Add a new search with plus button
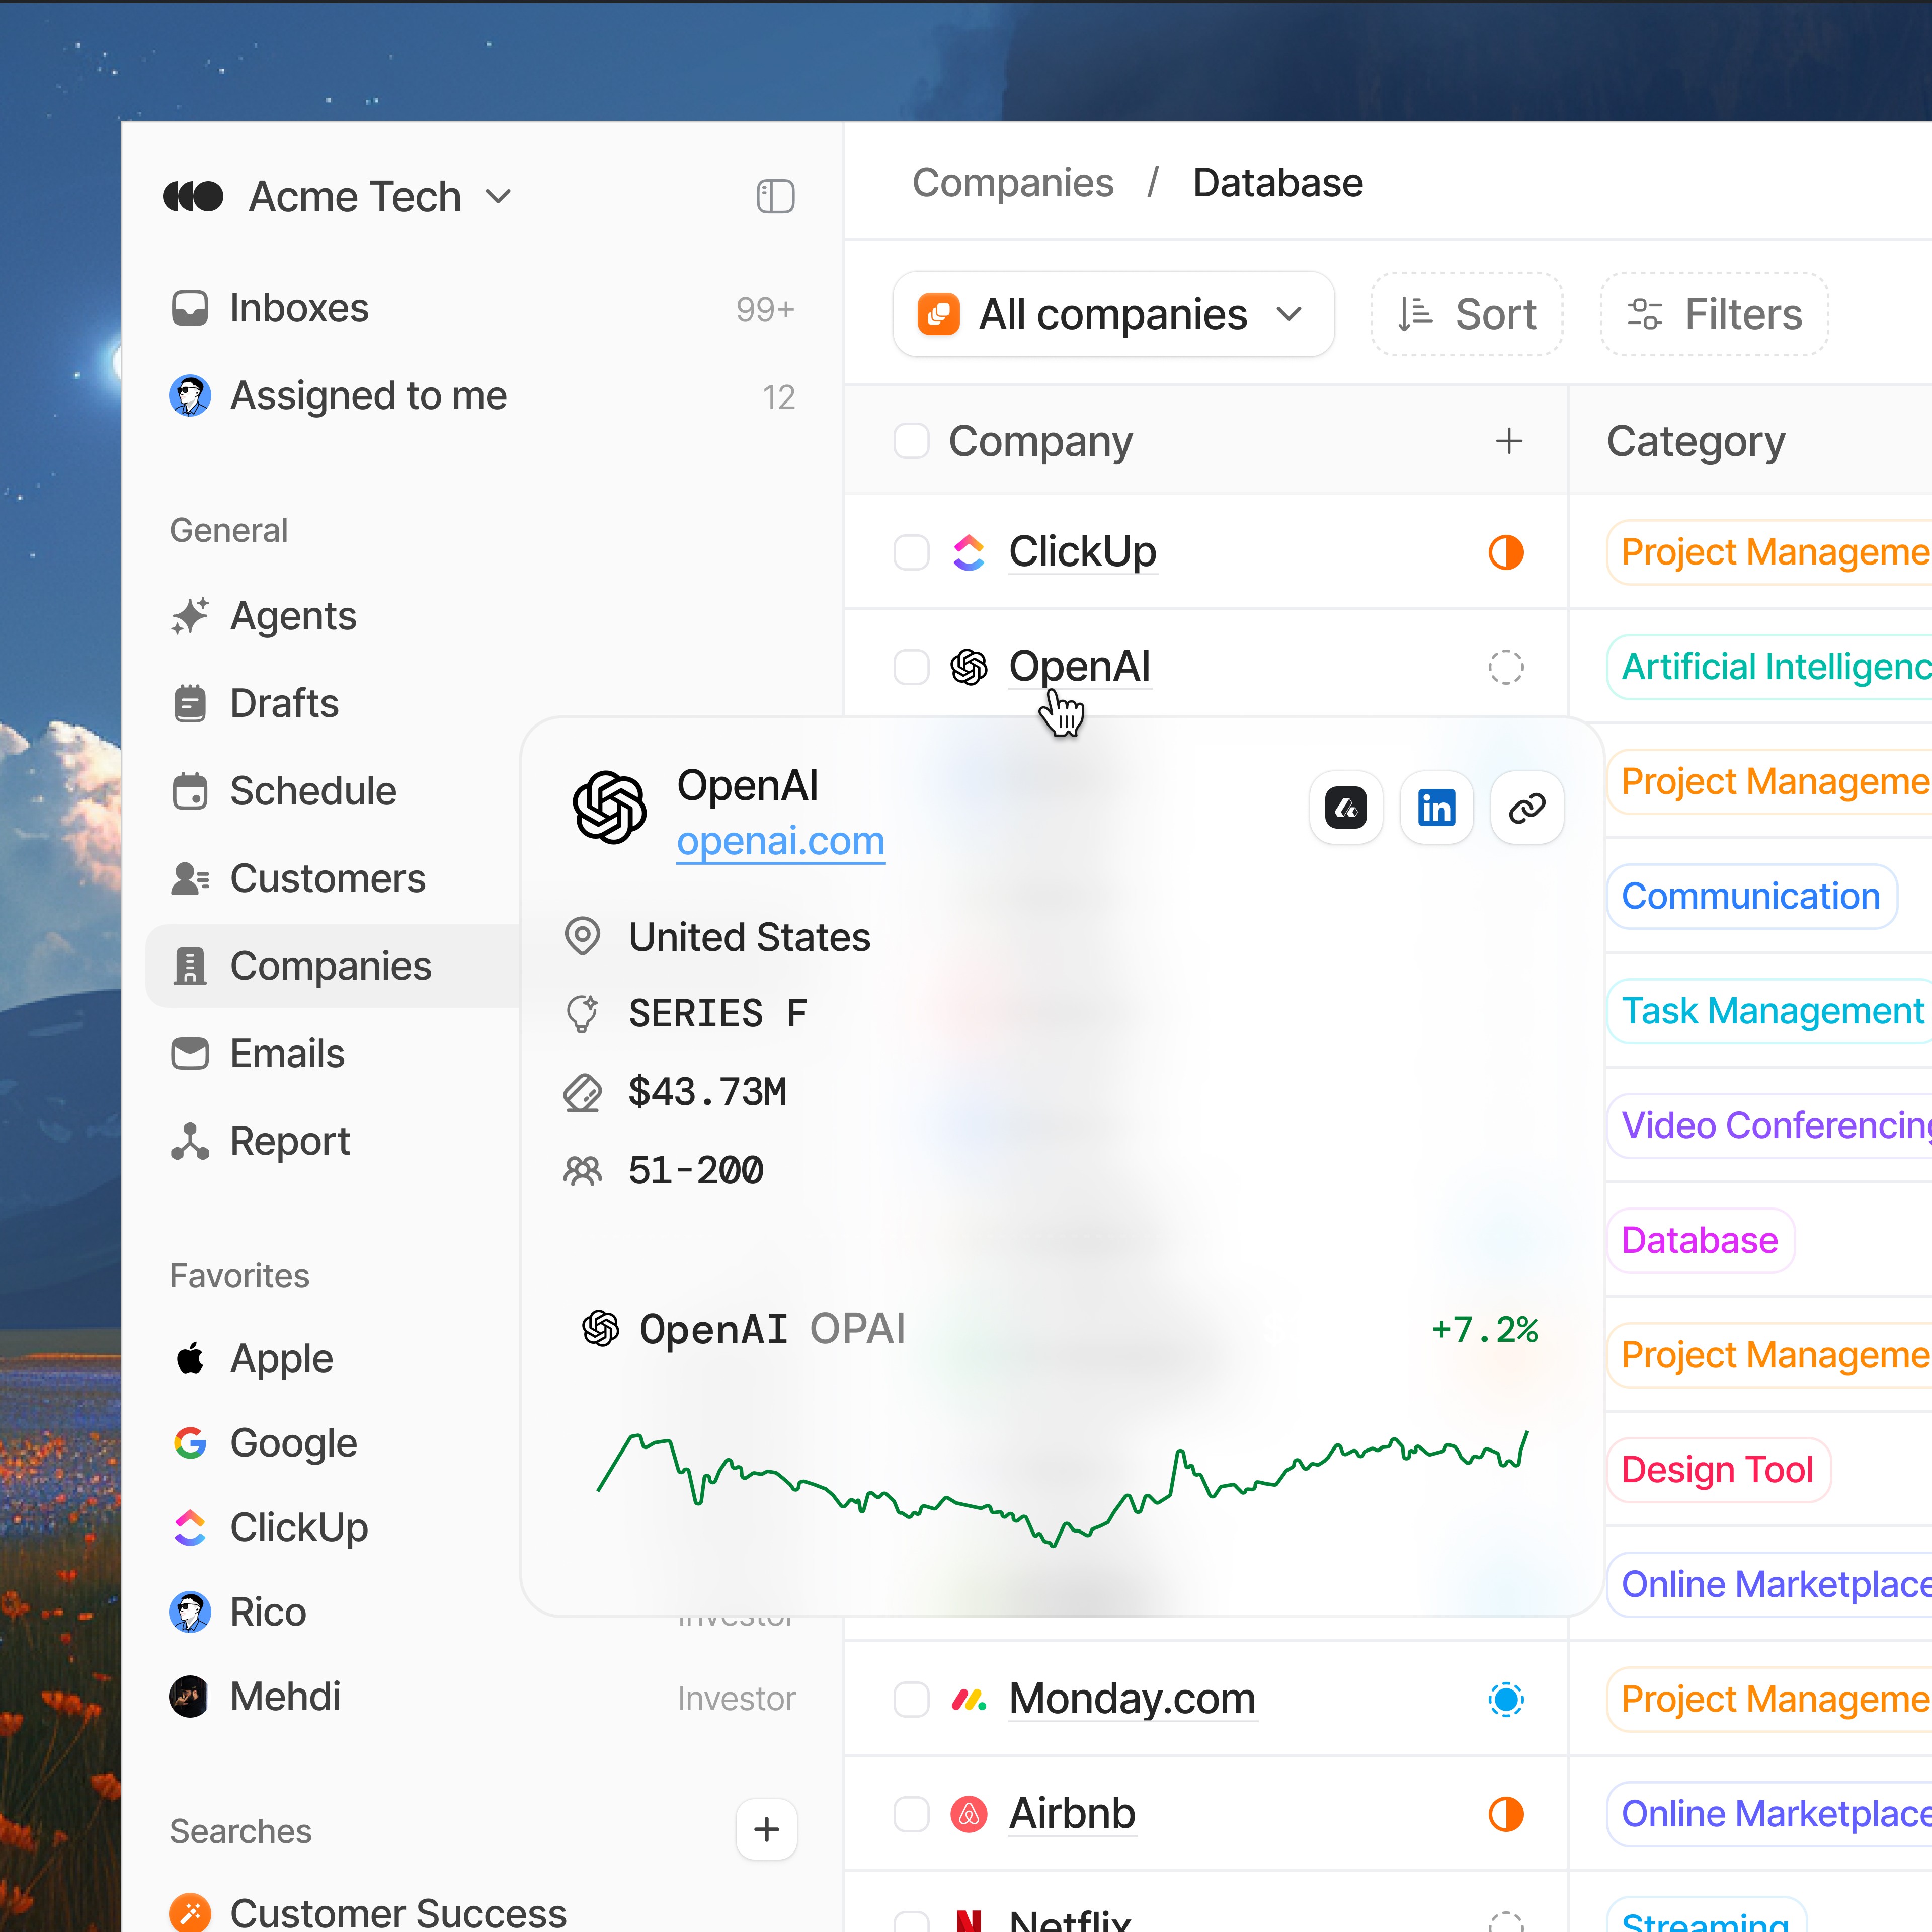 point(766,1829)
